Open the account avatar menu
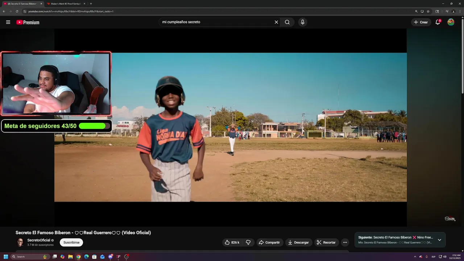464x261 pixels. click(x=451, y=22)
